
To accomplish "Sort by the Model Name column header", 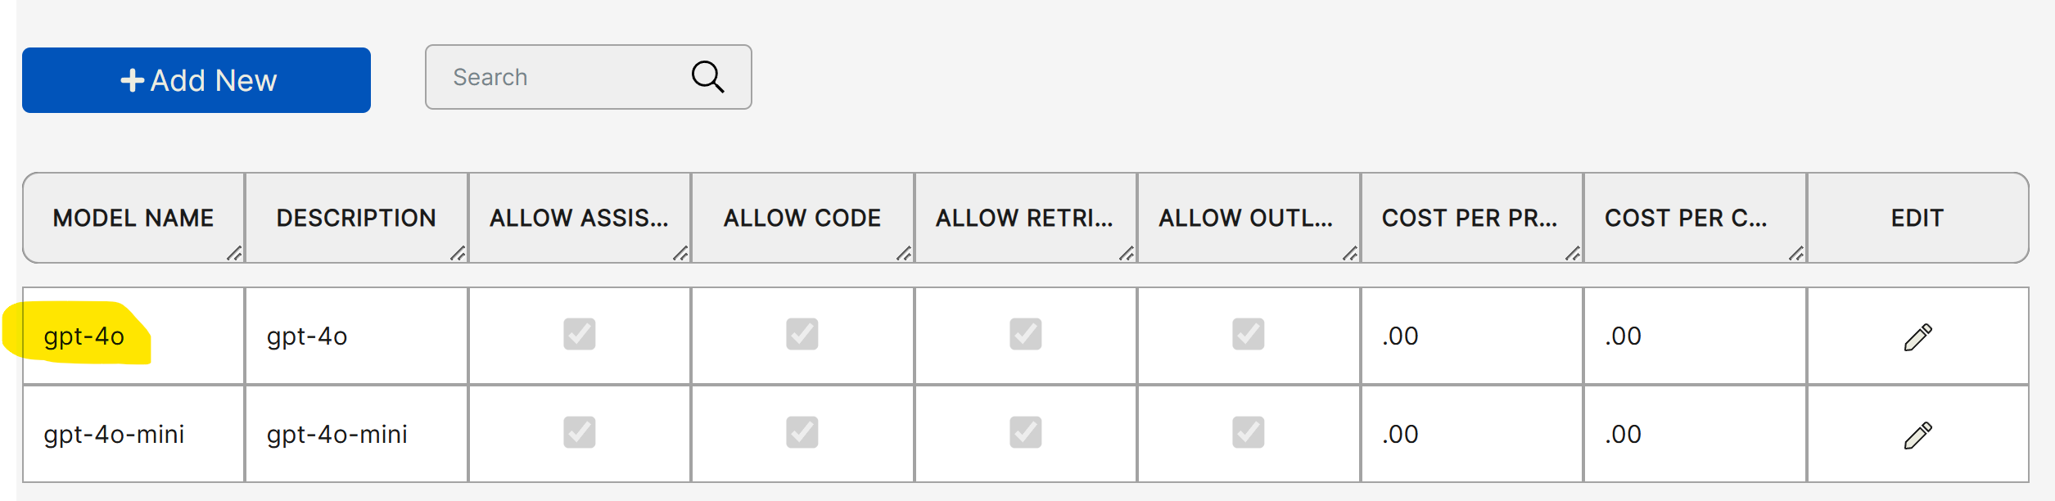I will tap(133, 218).
